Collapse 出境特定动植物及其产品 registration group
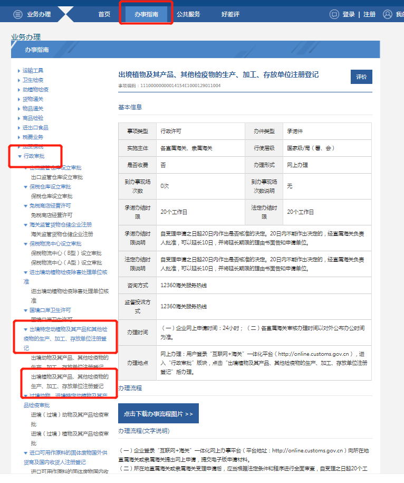404x483 pixels. pos(25,329)
